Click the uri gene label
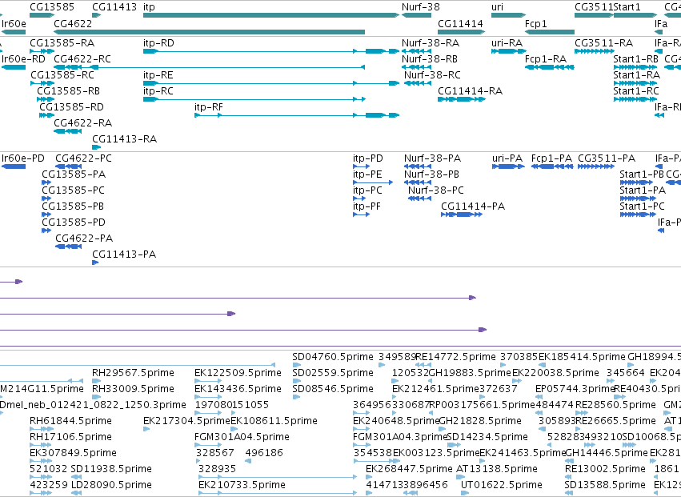Screen dimensions: 681x497 click(497, 7)
